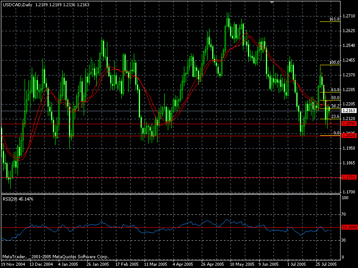Click the 1.2455 price scale value
358x268 pixels.
tap(349, 60)
